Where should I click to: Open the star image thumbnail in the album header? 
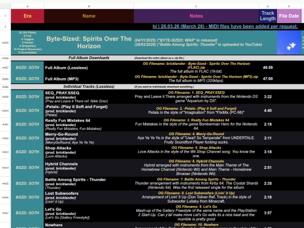point(289,42)
